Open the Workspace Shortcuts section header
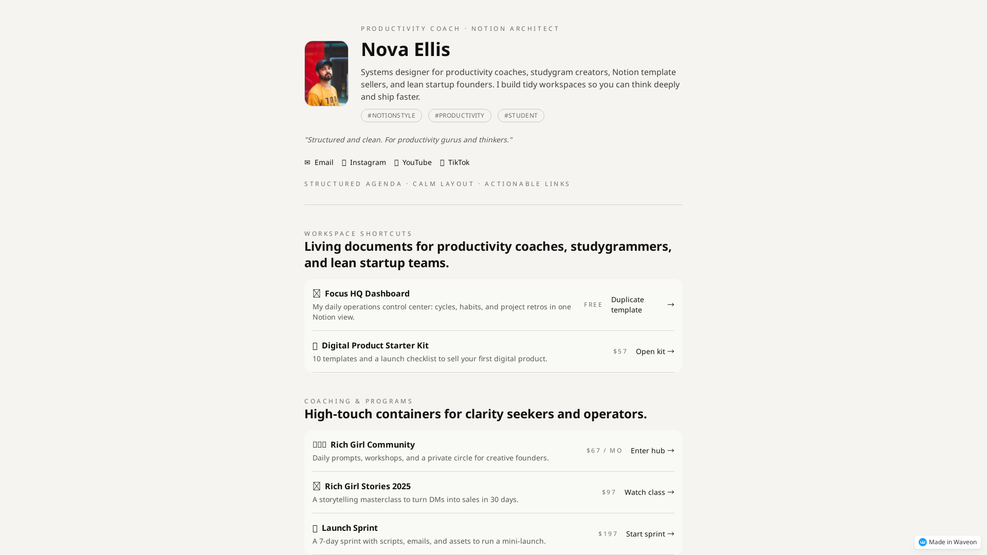987x555 pixels. [x=358, y=233]
